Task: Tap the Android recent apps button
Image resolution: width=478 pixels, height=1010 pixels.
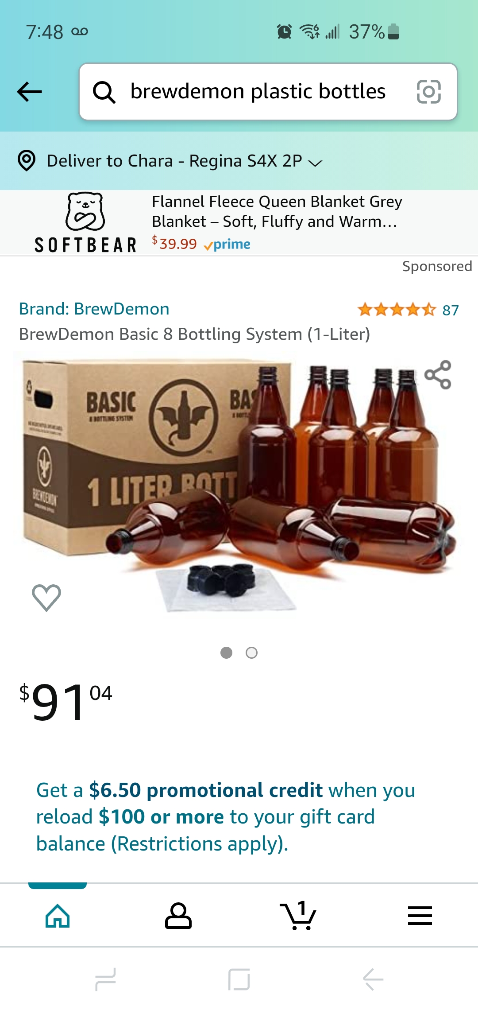Action: tap(105, 979)
